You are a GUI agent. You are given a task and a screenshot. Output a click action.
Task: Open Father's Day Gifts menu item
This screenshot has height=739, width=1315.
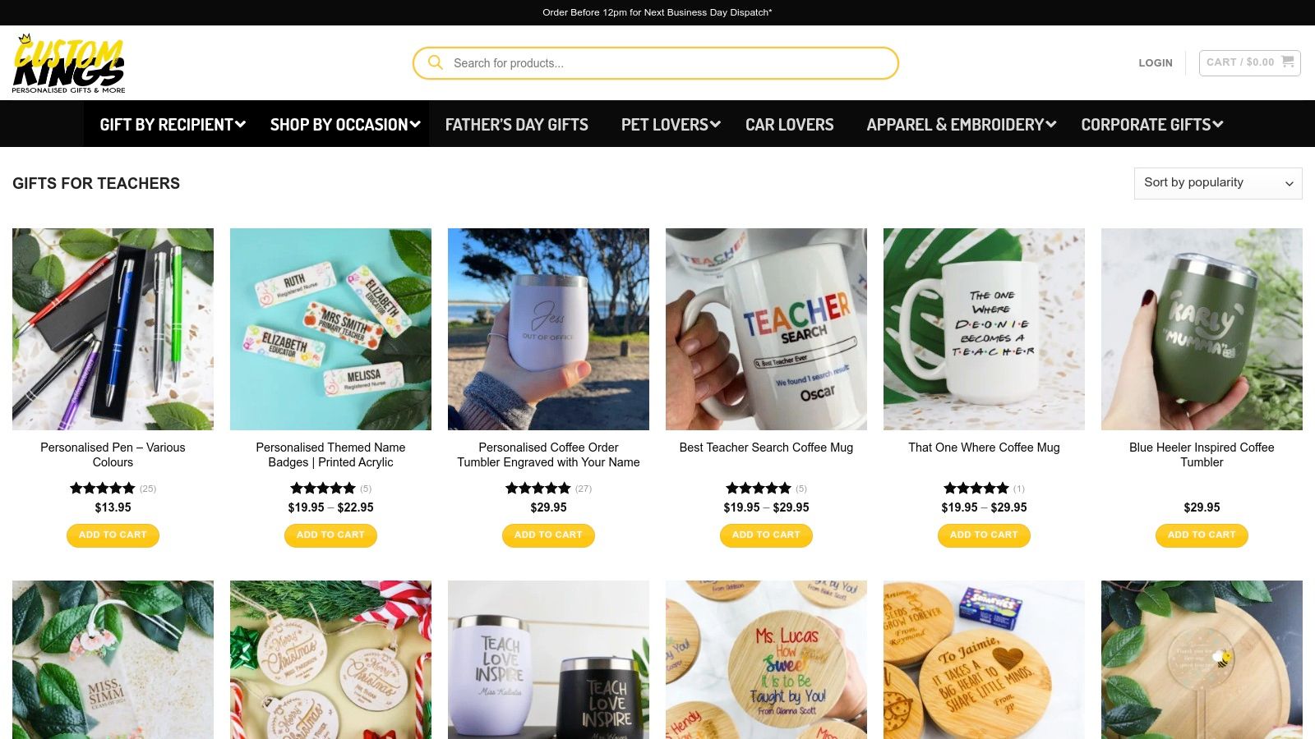click(x=517, y=124)
